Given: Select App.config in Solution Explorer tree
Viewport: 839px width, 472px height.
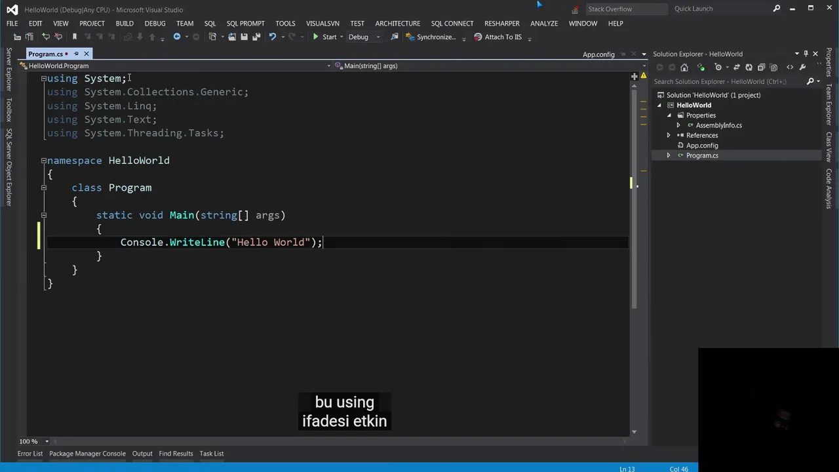Looking at the screenshot, I should (702, 146).
